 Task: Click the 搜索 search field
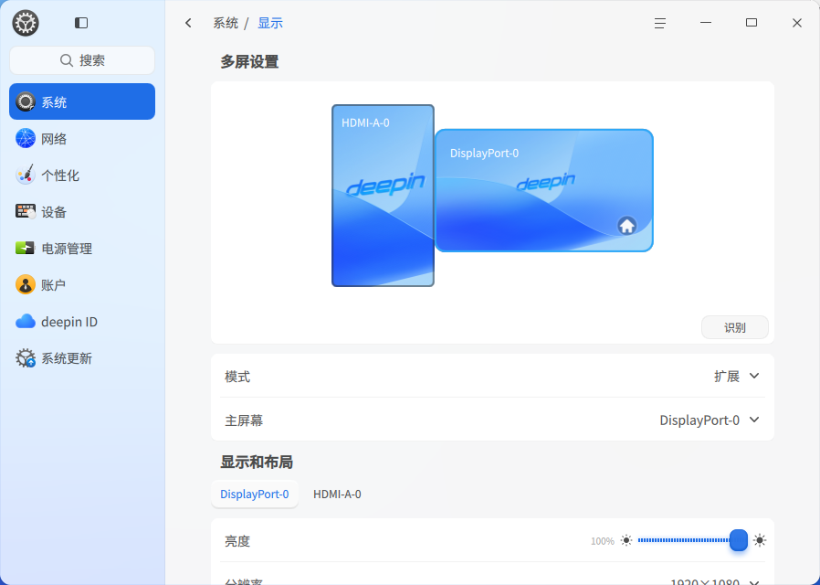[82, 60]
